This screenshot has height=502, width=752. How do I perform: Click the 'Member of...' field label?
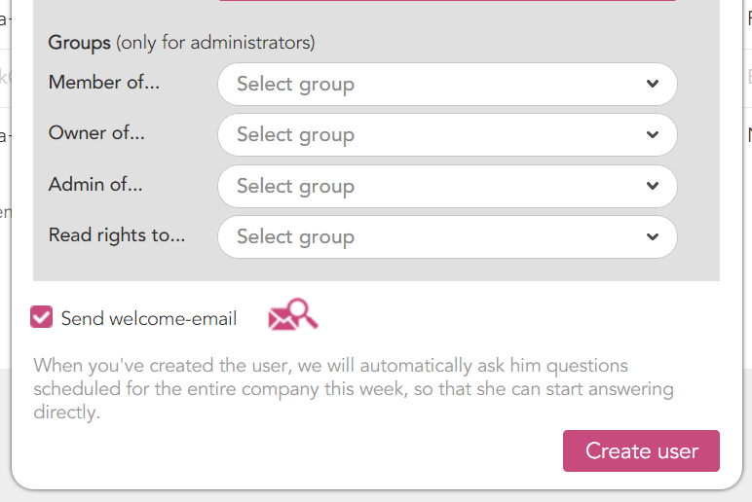(104, 82)
